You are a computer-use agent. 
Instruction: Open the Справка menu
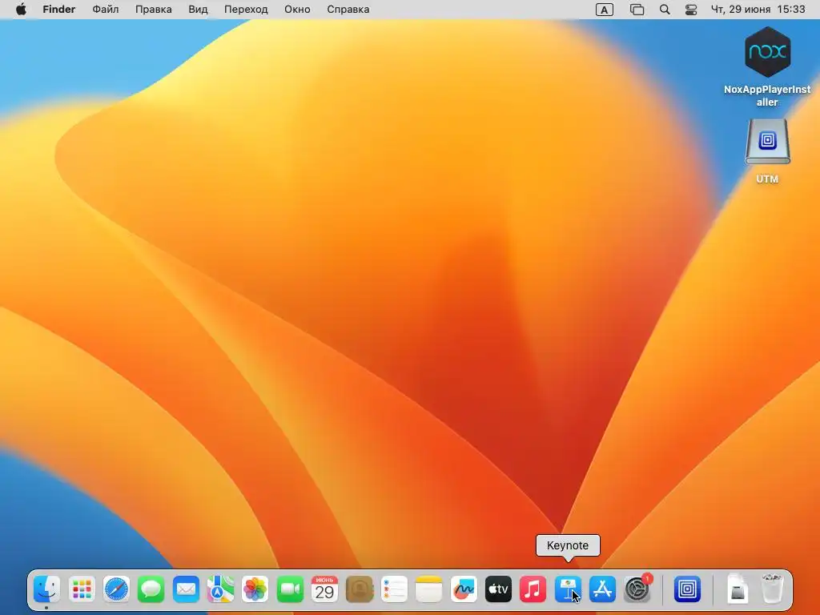point(348,10)
